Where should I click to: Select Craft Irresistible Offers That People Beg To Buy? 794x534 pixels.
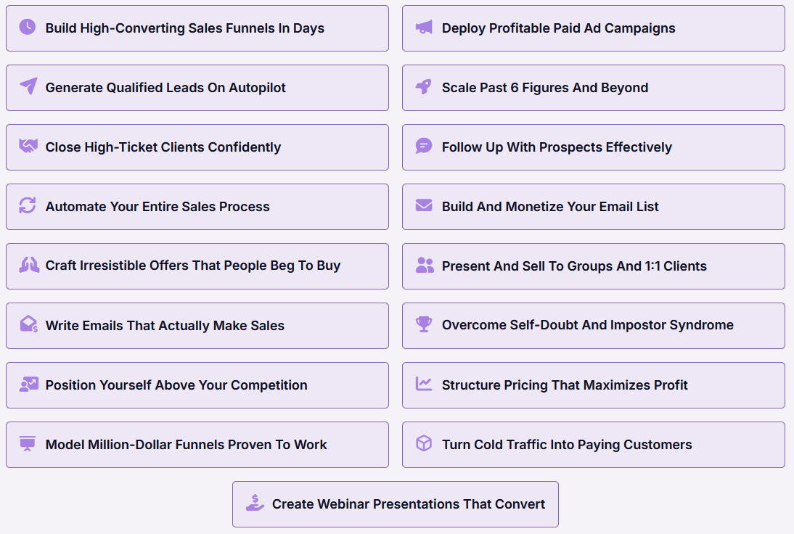coord(193,266)
